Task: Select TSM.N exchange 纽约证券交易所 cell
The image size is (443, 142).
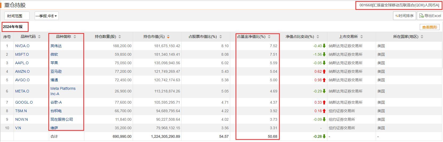Action: pos(342,111)
